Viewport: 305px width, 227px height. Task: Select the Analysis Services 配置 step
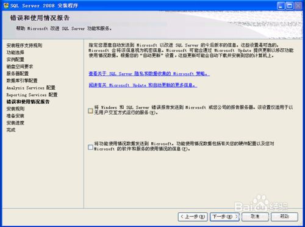click(x=31, y=88)
